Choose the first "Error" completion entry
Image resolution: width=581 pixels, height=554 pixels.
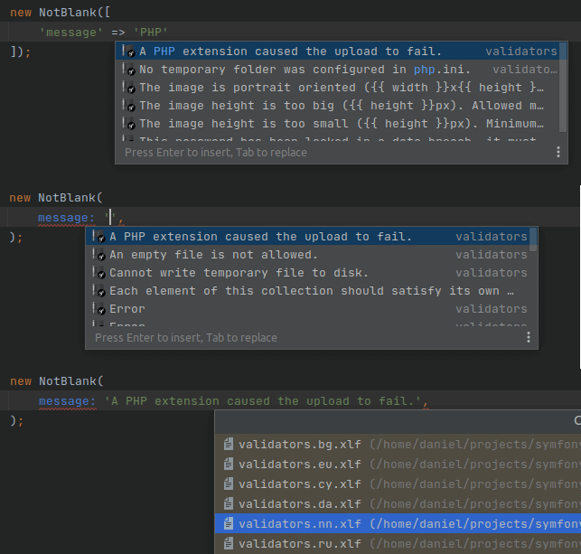[x=127, y=309]
